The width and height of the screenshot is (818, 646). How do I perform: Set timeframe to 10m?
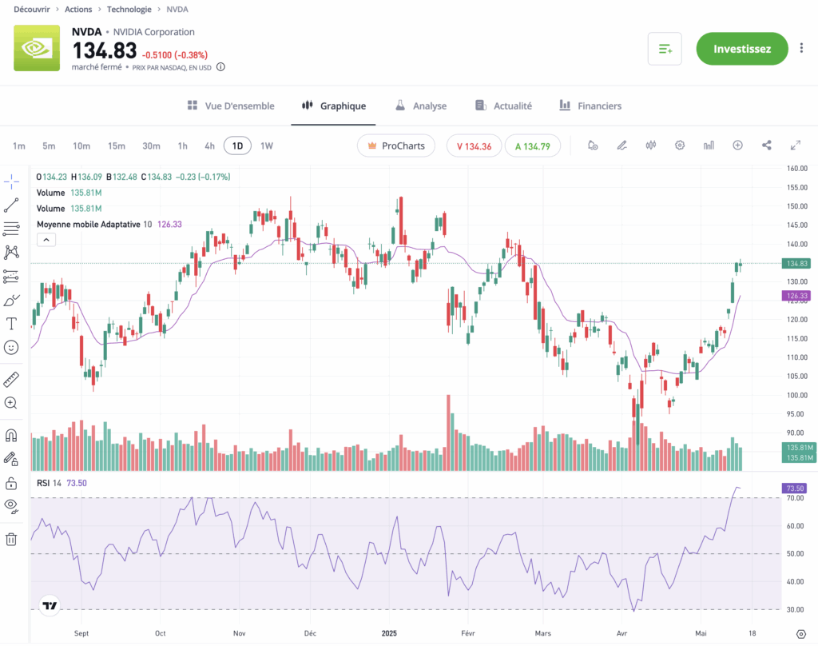point(81,146)
